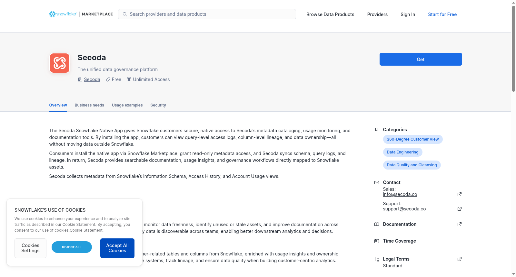The height and width of the screenshot is (277, 516).
Task: Open external link icon for Legal Terms
Action: [460, 259]
